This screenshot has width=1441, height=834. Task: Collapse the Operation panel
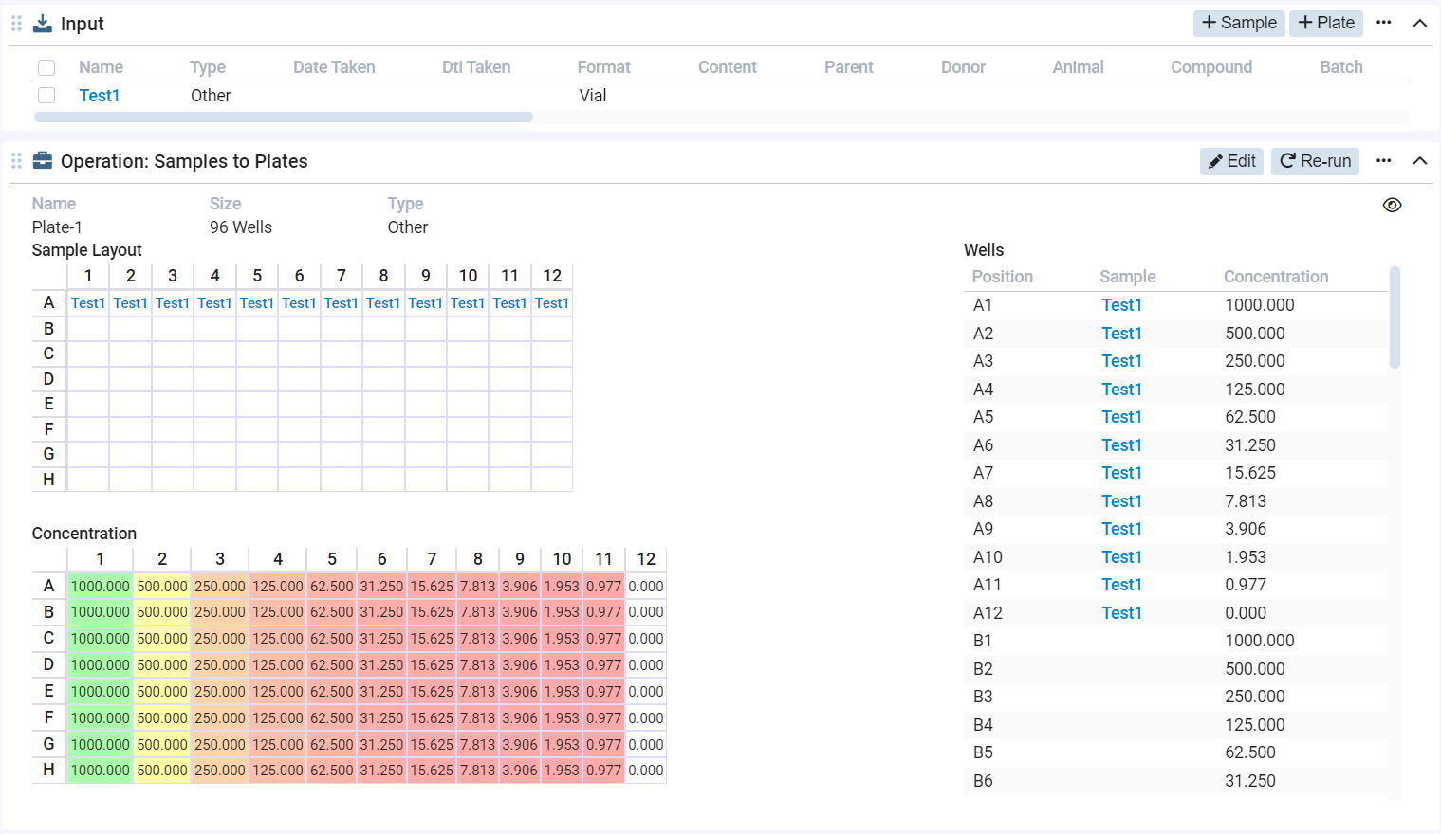coord(1419,161)
